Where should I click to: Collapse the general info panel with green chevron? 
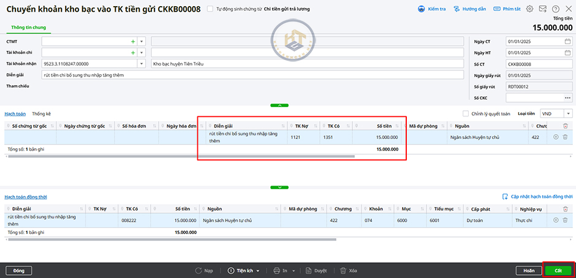279,105
